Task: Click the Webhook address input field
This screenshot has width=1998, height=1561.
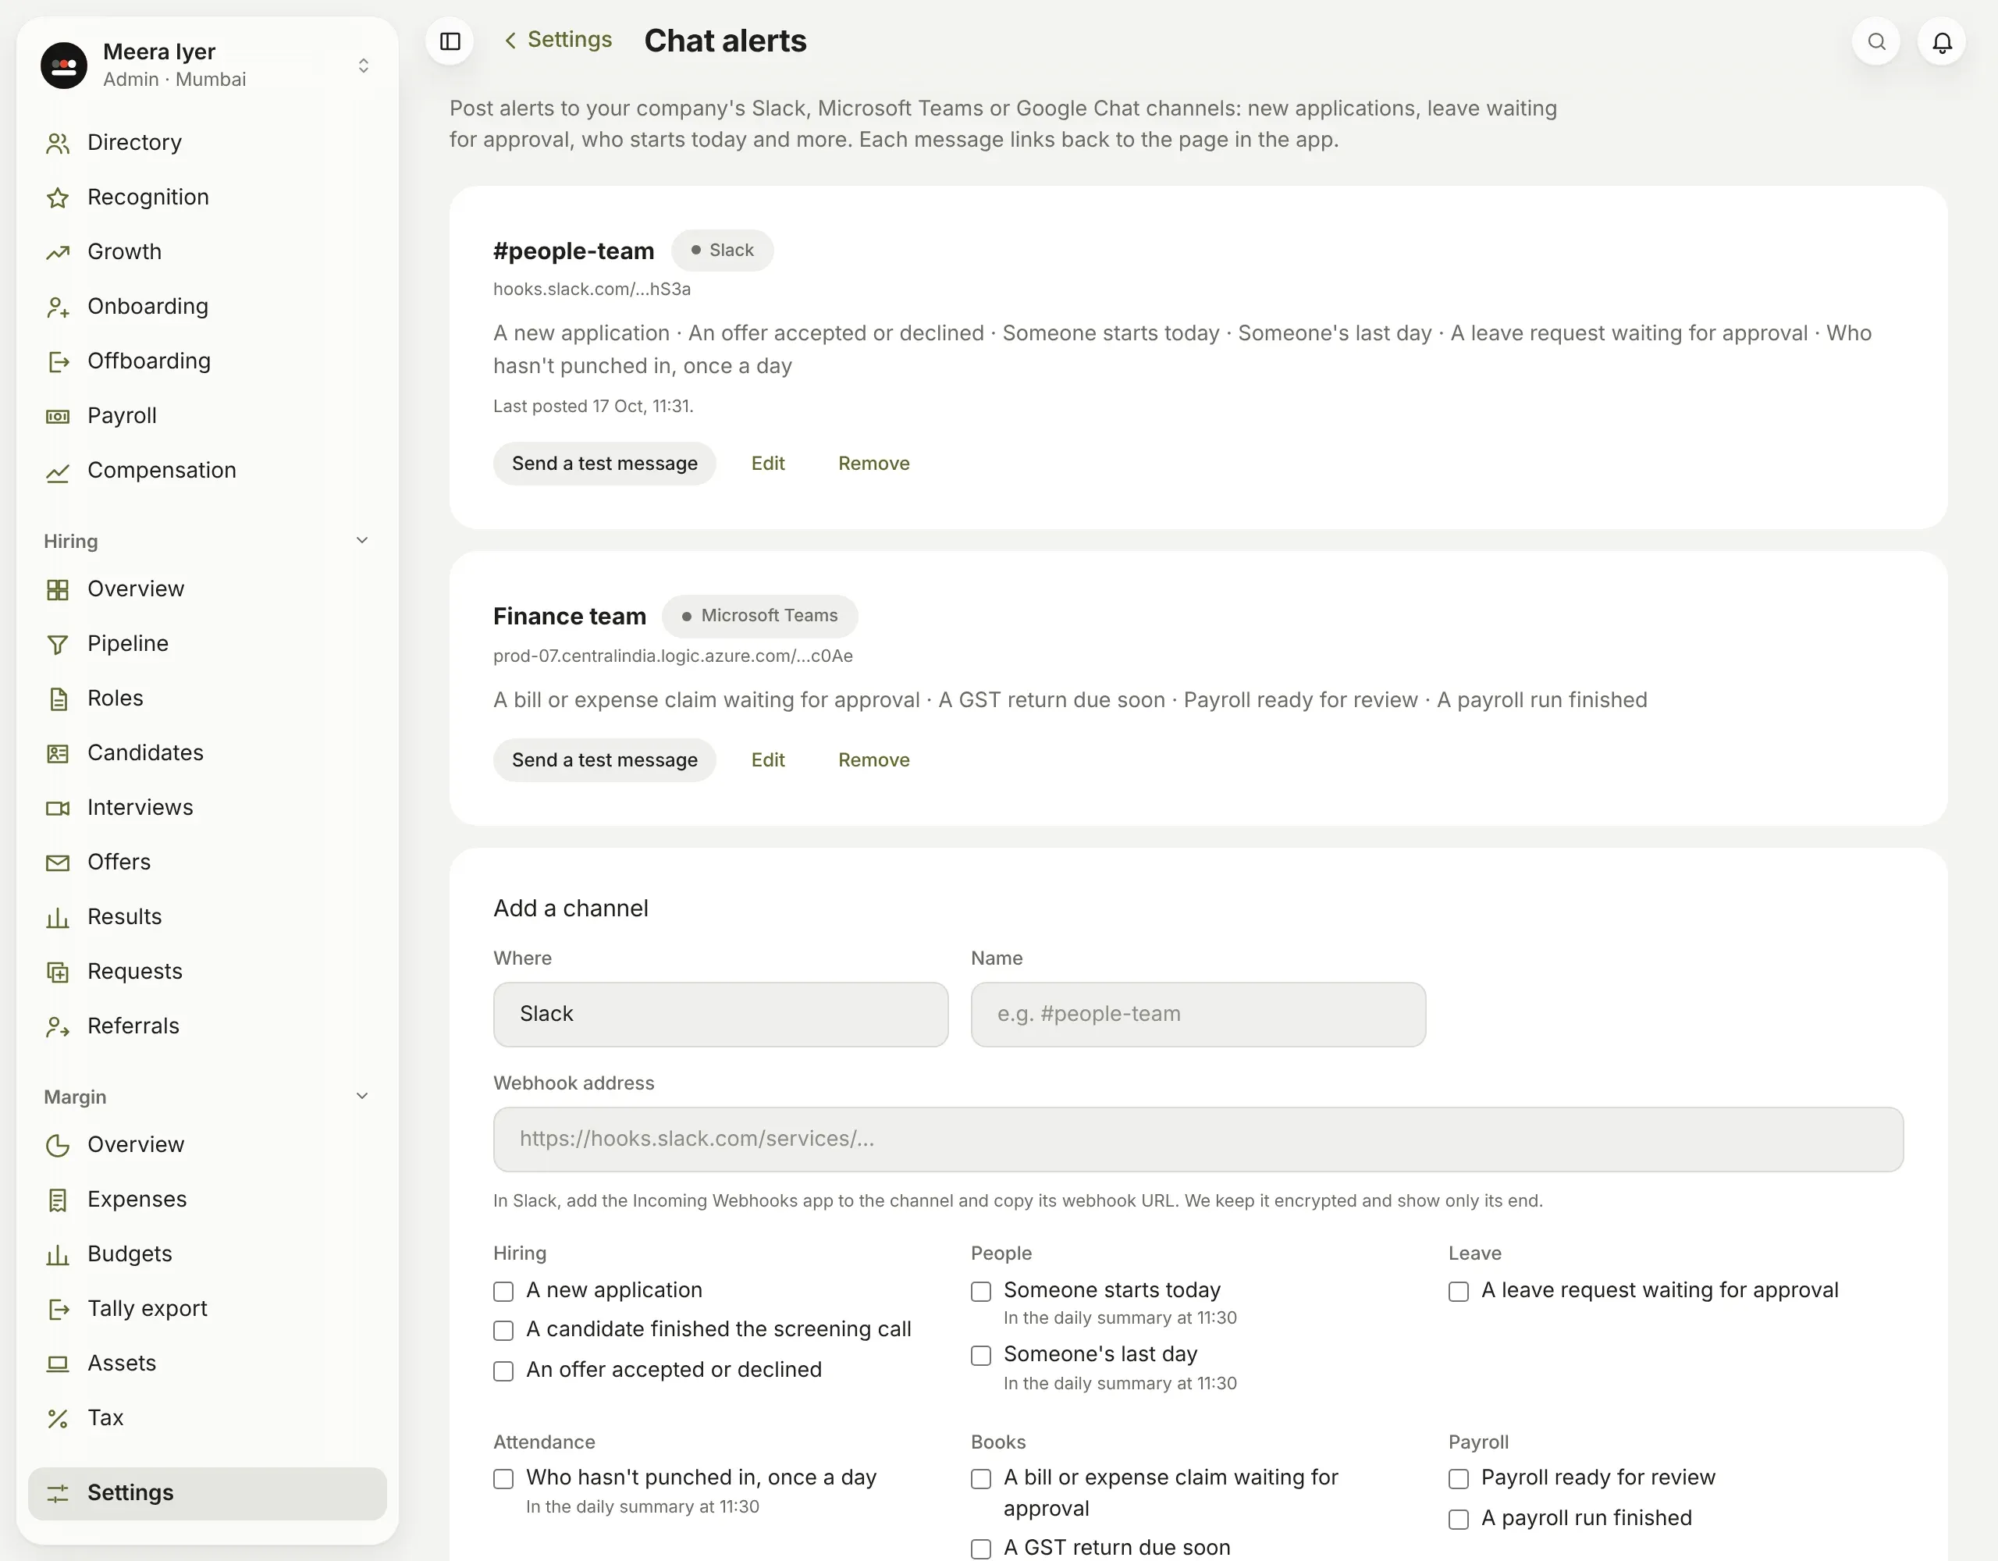Action: click(x=1197, y=1140)
